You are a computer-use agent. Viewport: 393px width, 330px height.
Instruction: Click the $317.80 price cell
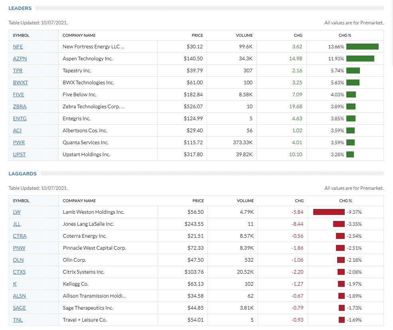(193, 155)
